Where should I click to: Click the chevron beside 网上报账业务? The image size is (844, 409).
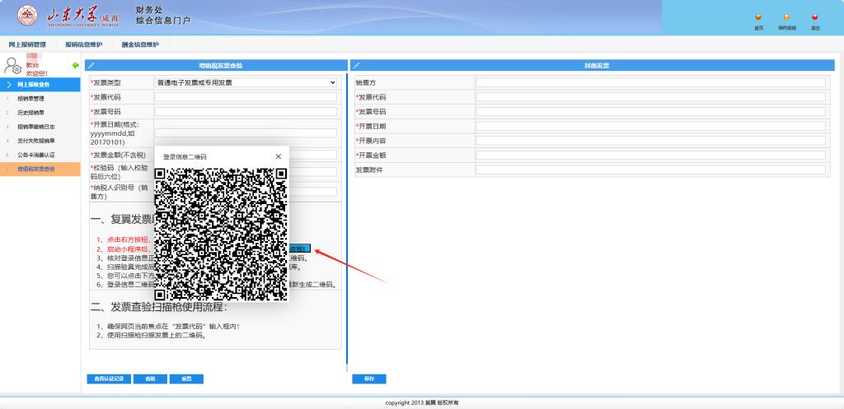click(9, 85)
